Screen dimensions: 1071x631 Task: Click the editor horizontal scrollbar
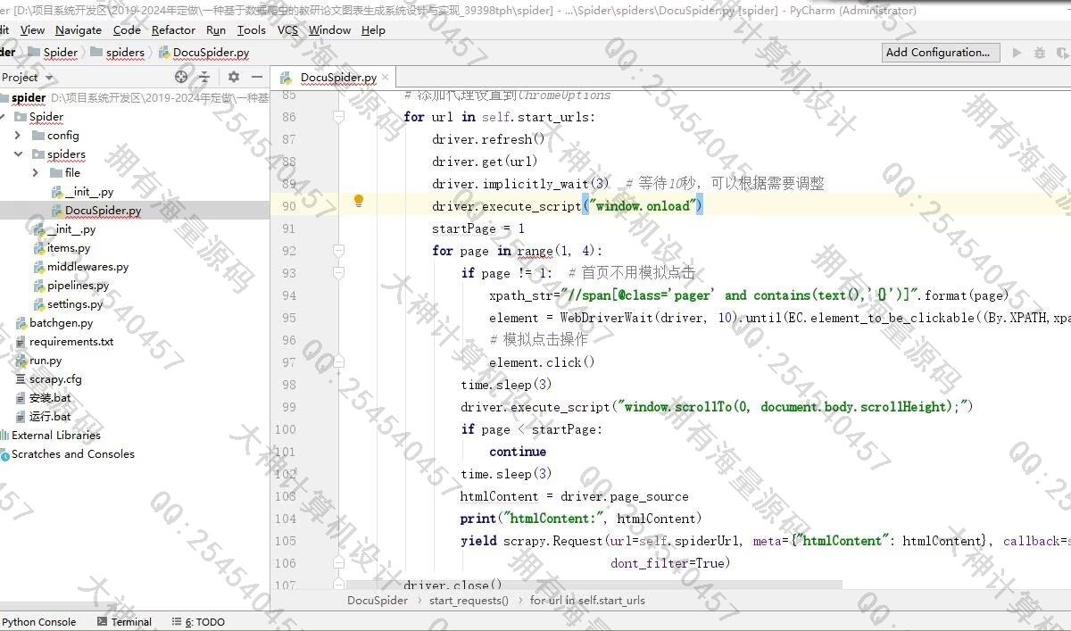coord(594,585)
